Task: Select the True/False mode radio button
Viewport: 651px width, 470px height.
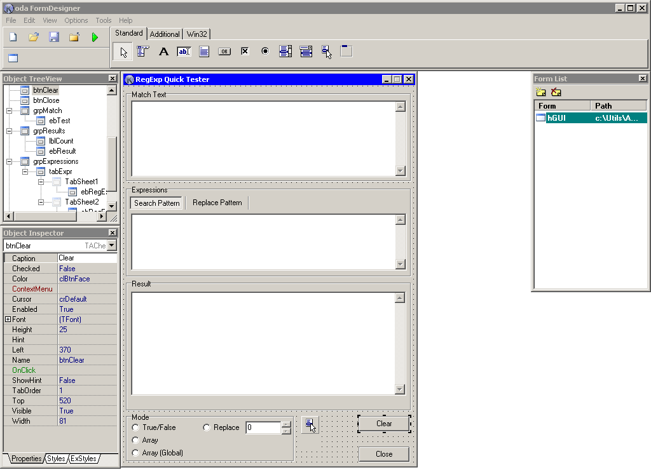Action: coord(135,427)
